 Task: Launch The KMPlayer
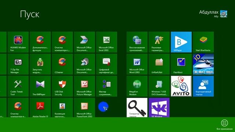(40, 86)
